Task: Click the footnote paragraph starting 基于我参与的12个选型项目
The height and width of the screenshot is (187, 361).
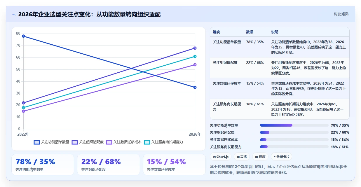Action: pyautogui.click(x=279, y=169)
